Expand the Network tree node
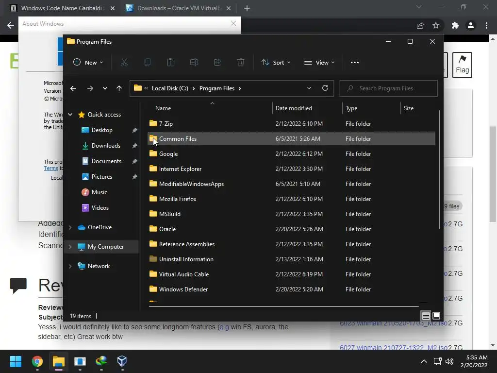 tap(70, 266)
